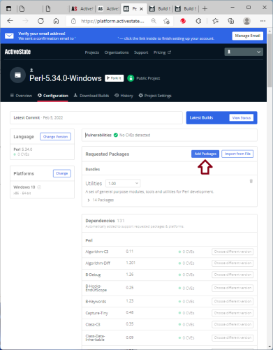Click the green Public Project lock icon
The width and height of the screenshot is (273, 350).
click(x=131, y=78)
